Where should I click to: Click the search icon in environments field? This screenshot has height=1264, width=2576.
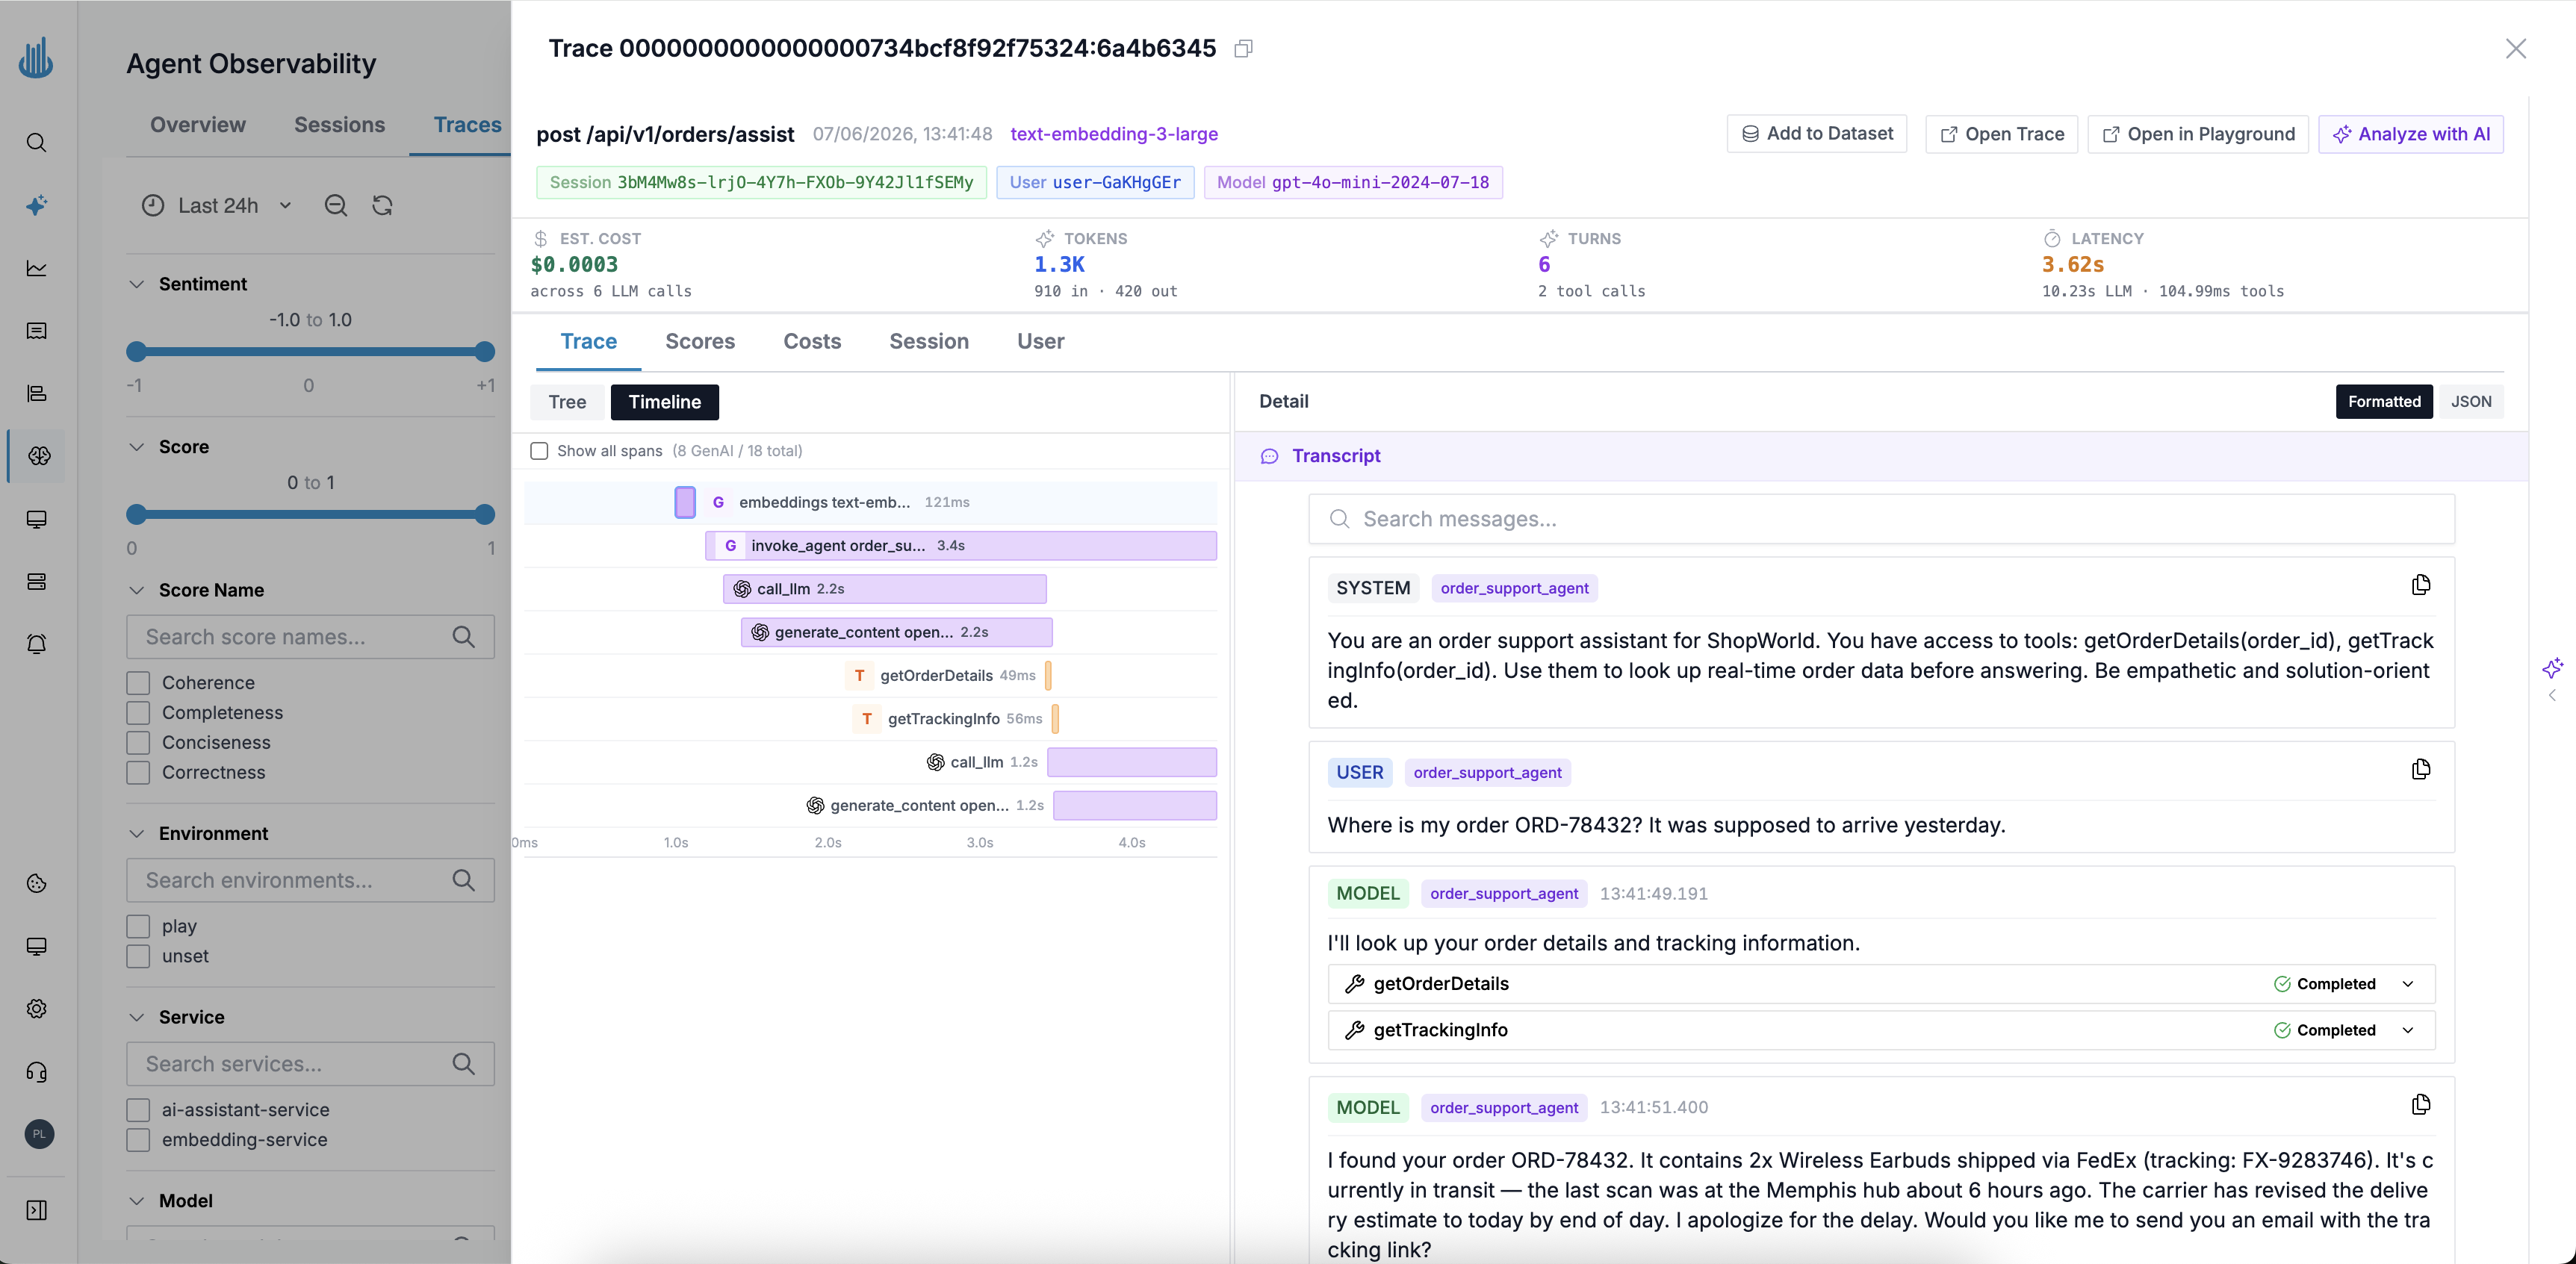[x=463, y=880]
